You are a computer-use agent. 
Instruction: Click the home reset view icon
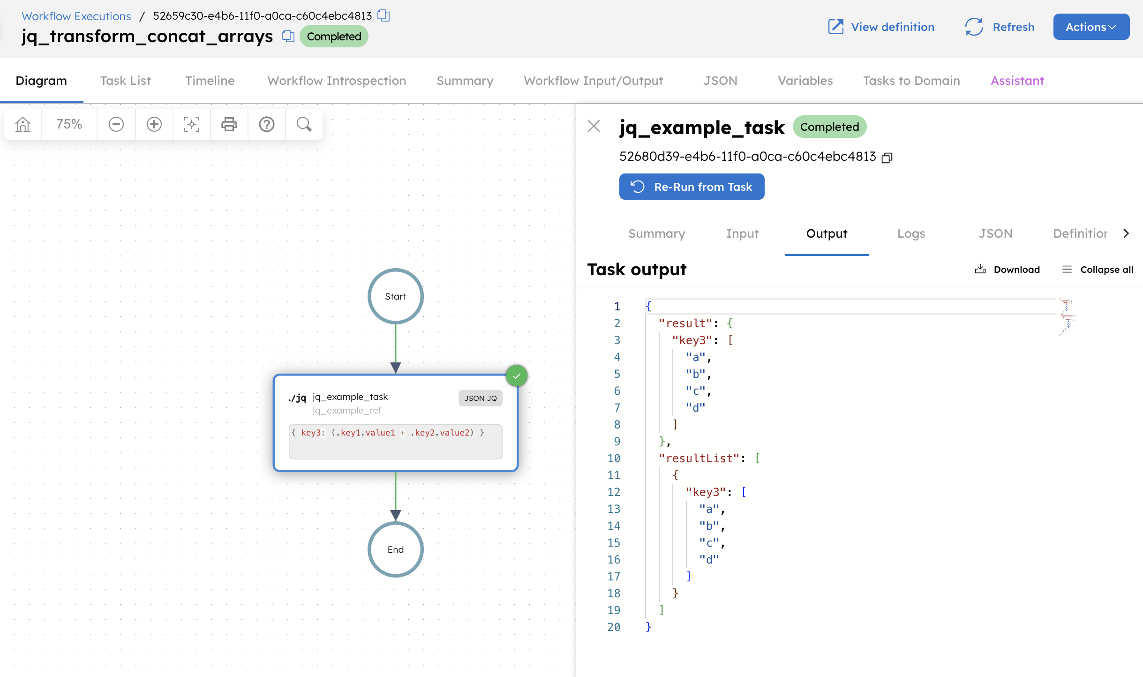pyautogui.click(x=22, y=124)
